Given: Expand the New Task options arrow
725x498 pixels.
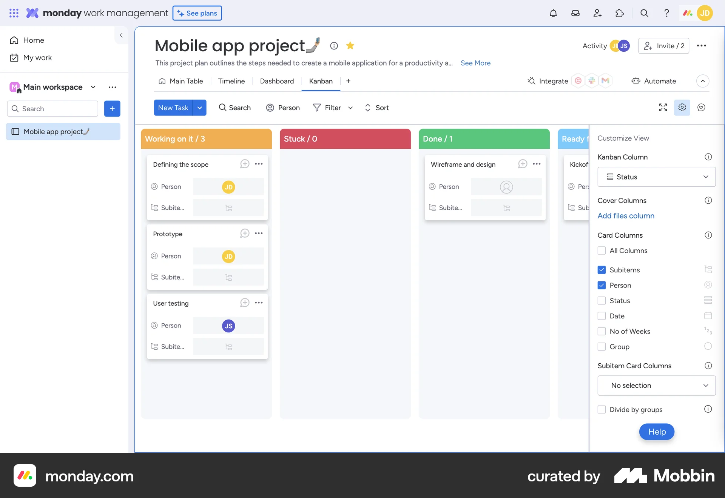Looking at the screenshot, I should point(200,108).
